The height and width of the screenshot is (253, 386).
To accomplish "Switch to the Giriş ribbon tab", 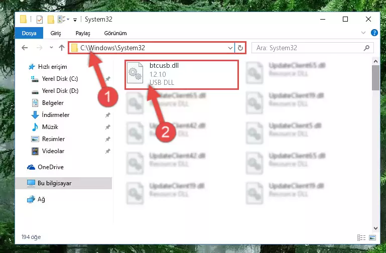I will [x=56, y=33].
